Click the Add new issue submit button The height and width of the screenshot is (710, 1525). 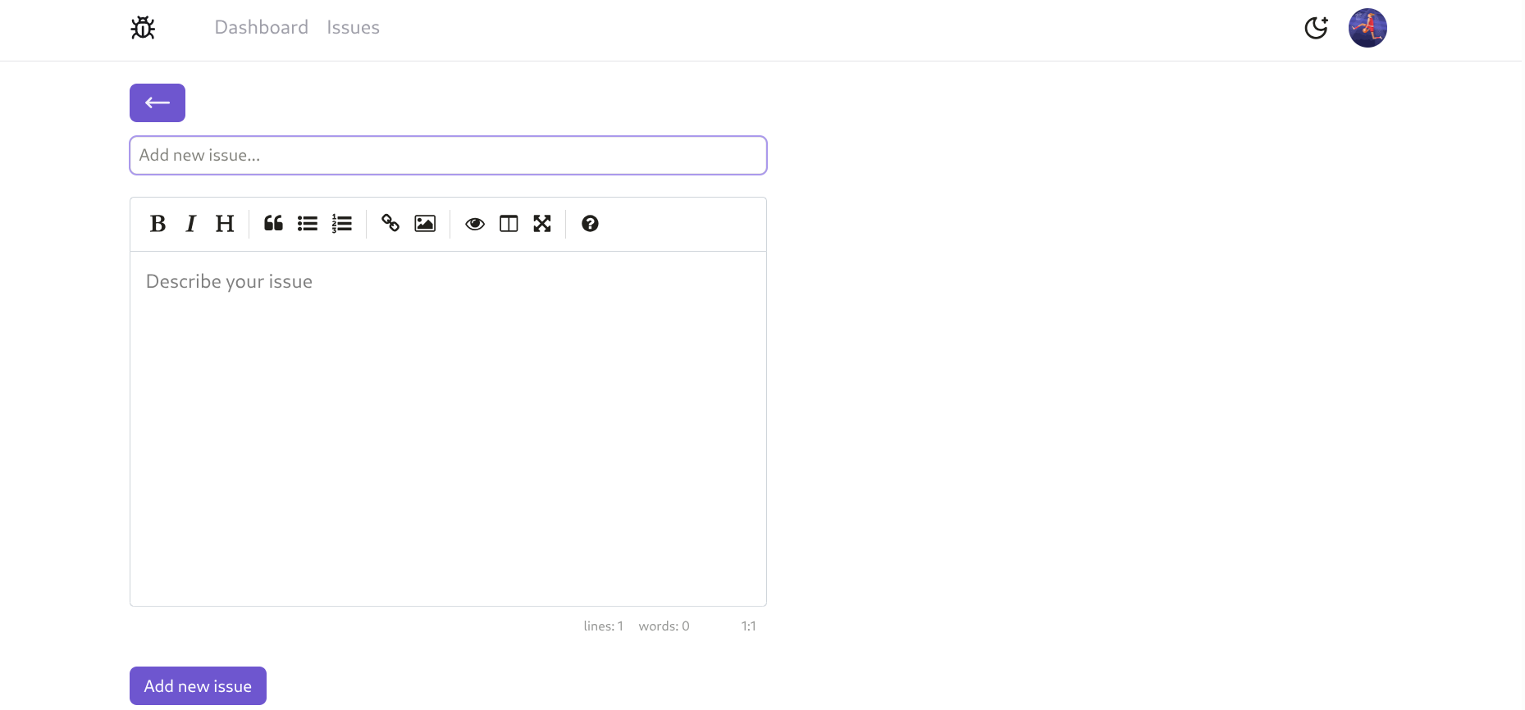point(198,686)
